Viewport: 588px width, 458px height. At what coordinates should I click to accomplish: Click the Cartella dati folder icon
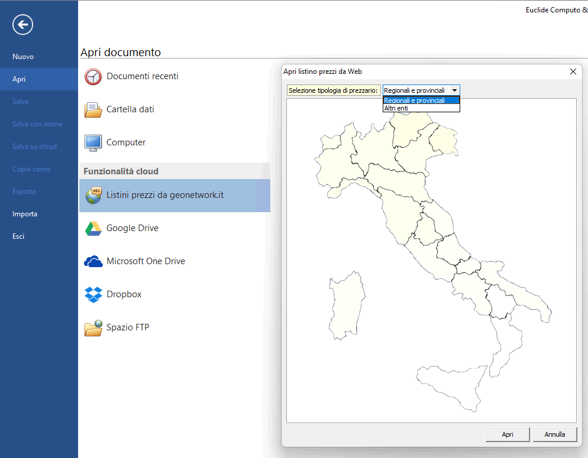[93, 109]
